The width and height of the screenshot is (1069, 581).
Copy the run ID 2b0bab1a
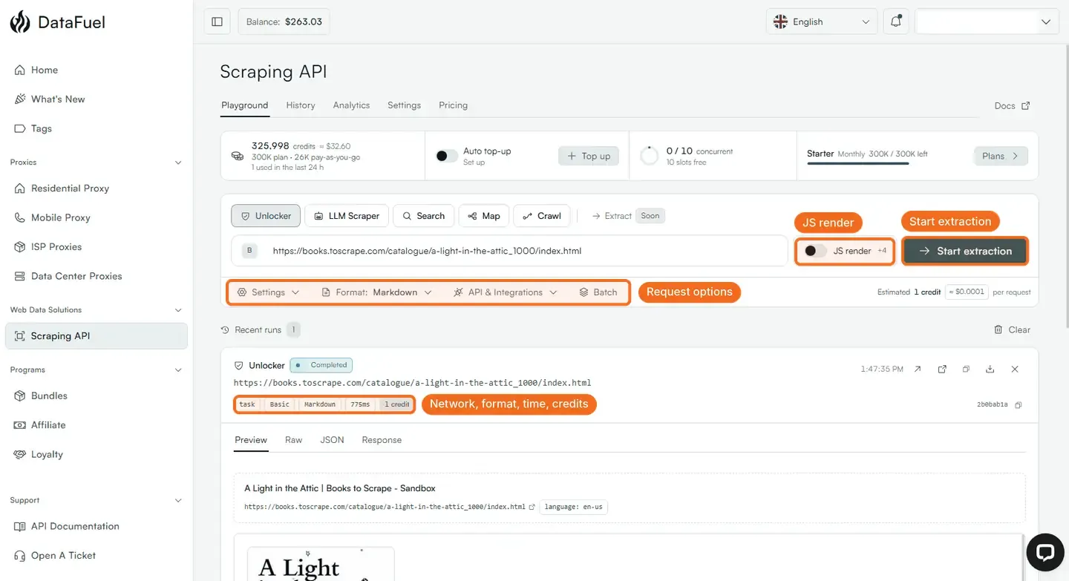click(1019, 405)
